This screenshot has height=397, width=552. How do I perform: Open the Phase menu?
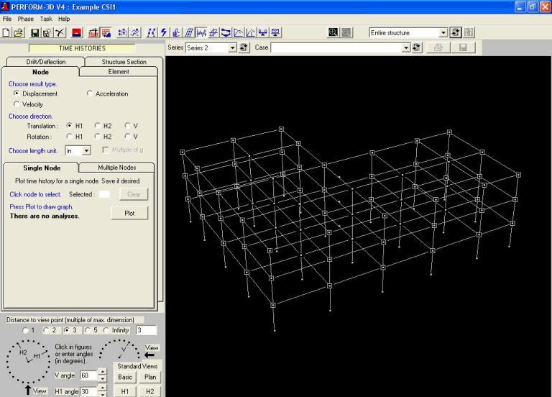tap(26, 19)
